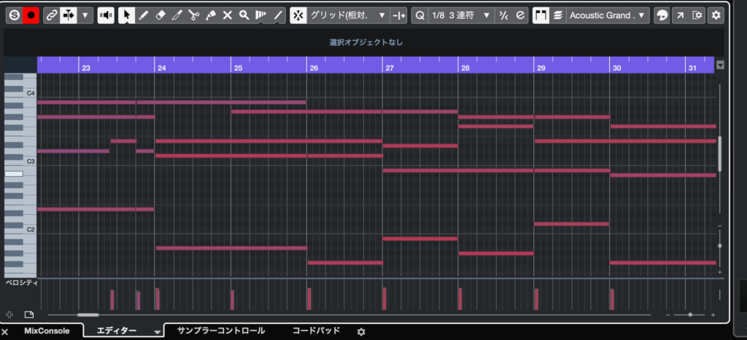
Task: Switch to the MixConsole tab
Action: (x=47, y=331)
